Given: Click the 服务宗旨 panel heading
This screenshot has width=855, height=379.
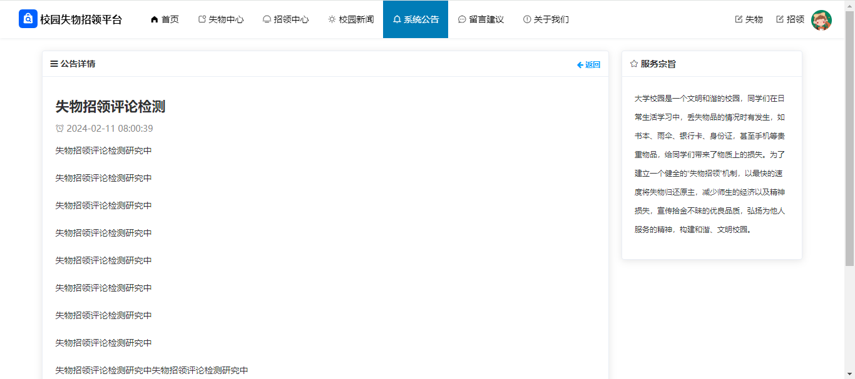Looking at the screenshot, I should (658, 64).
